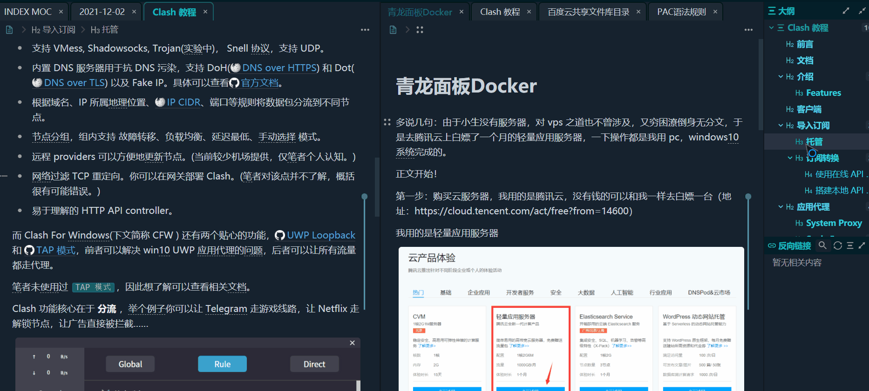Viewport: 869px width, 391px height.
Task: Go to Features heading in outline
Action: [x=823, y=93]
